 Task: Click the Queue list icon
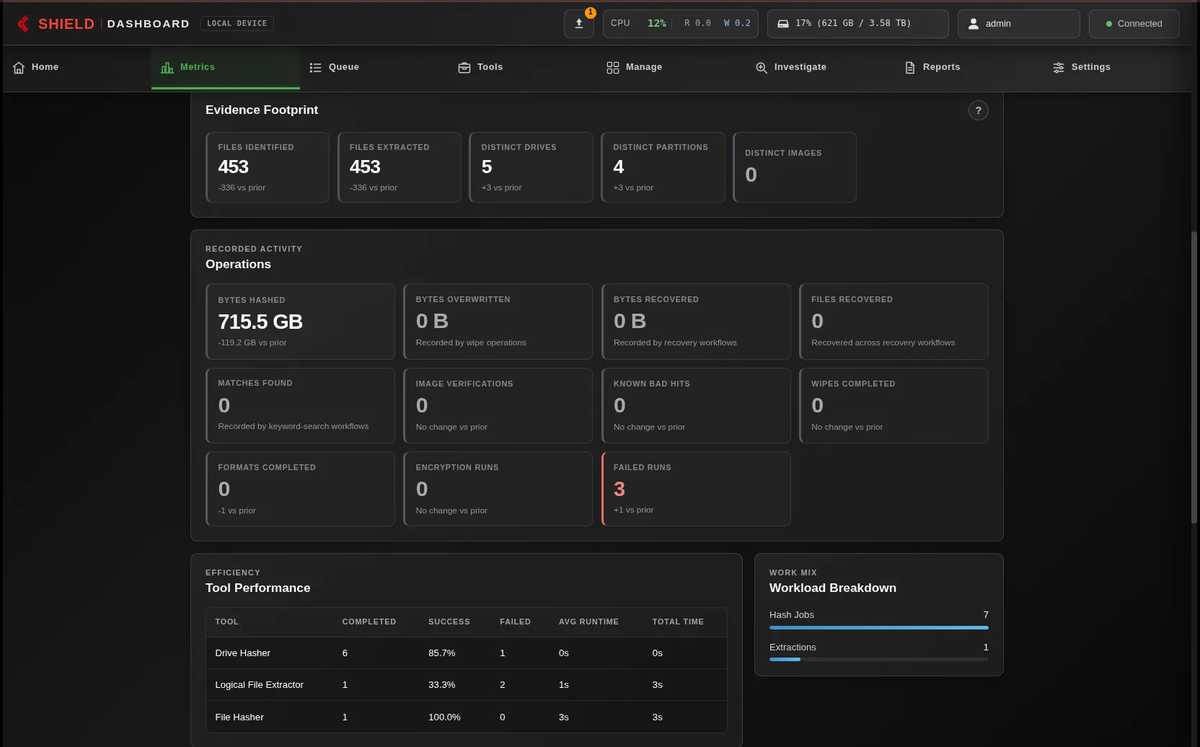point(315,68)
